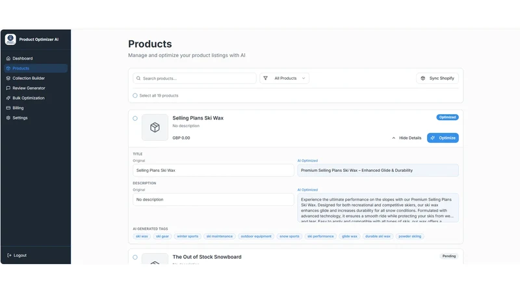Image resolution: width=520 pixels, height=292 pixels.
Task: Click the 'powder skiing' tag
Action: tap(410, 236)
